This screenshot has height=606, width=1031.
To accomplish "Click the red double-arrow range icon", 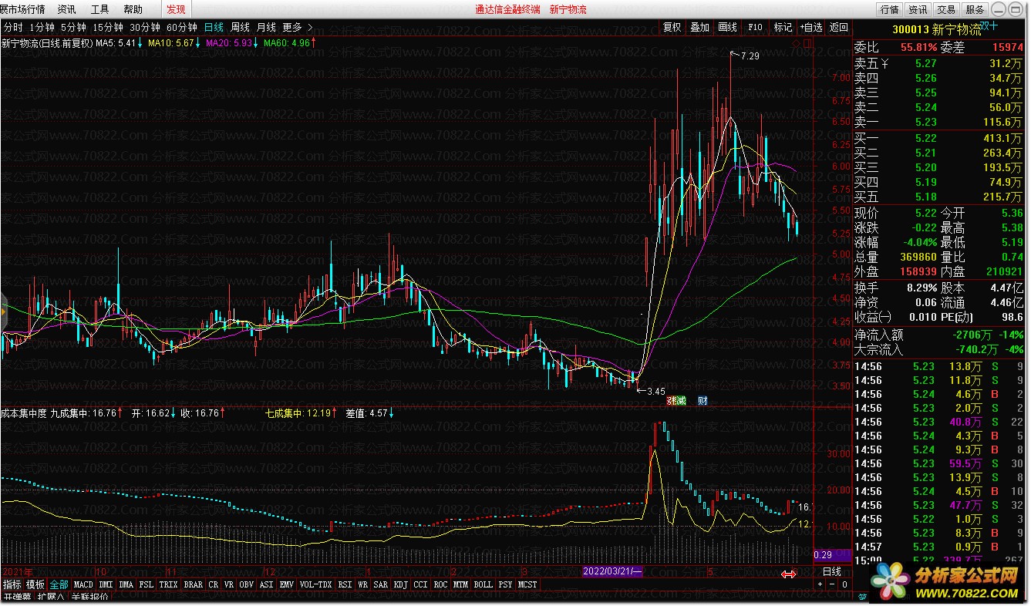I will [789, 573].
